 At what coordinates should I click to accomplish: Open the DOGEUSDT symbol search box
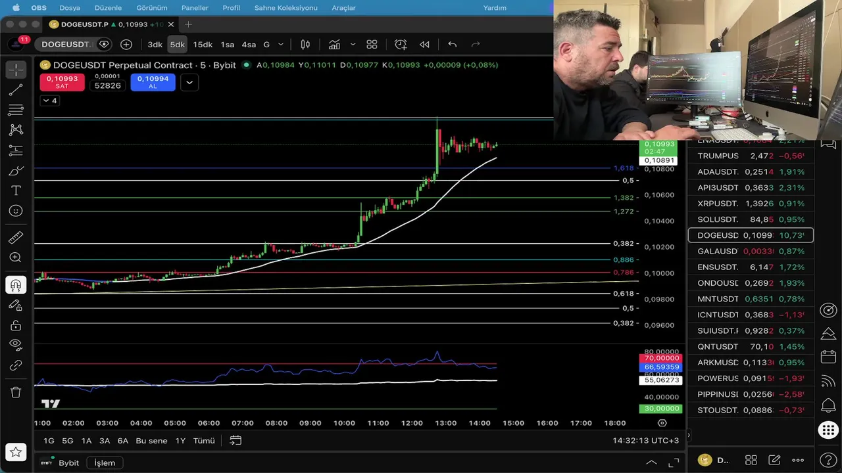click(x=74, y=45)
